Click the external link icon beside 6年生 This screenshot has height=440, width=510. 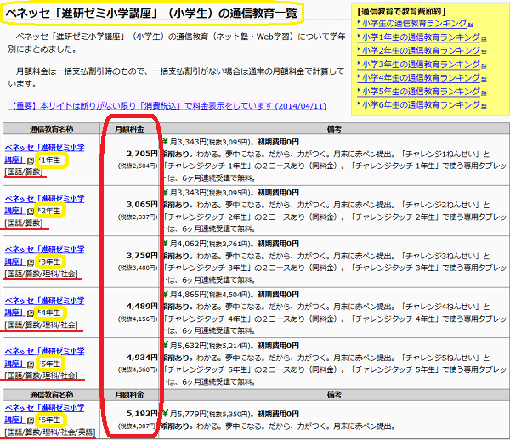[x=31, y=420]
